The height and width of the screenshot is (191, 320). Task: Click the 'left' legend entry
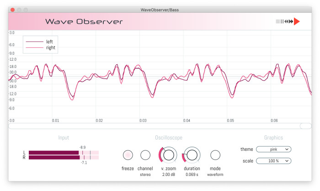pos(40,41)
